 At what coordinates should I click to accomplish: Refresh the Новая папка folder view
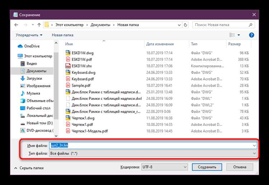185,25
